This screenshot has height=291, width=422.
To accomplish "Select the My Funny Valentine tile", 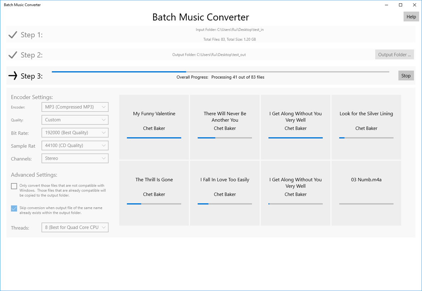I will pos(154,127).
